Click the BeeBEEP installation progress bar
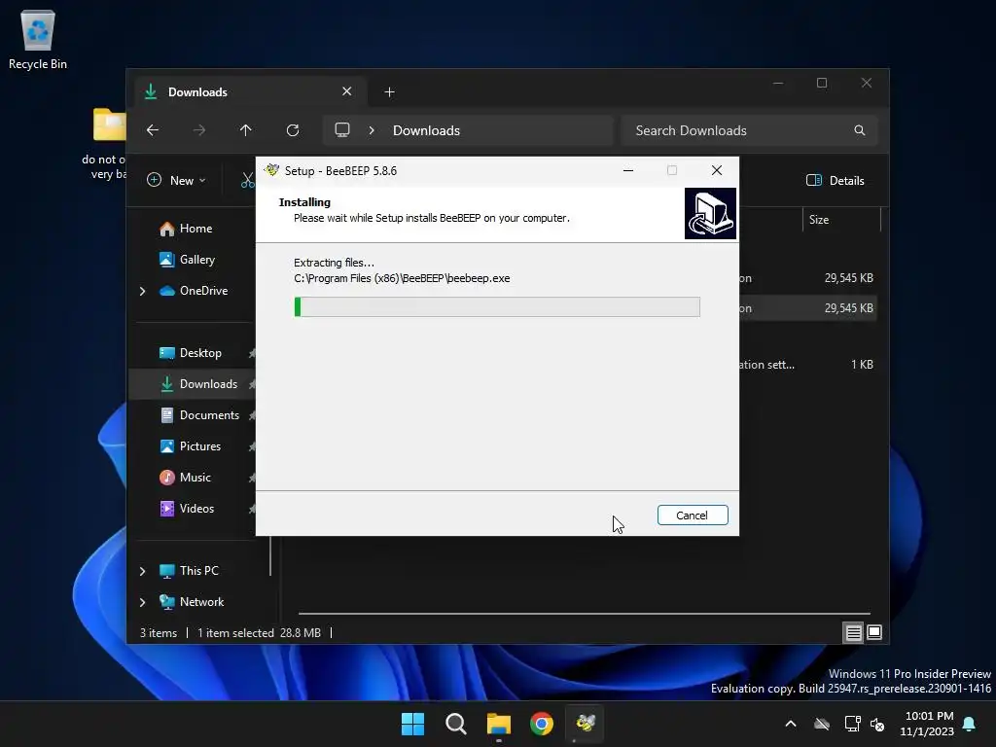This screenshot has height=747, width=996. (x=497, y=306)
